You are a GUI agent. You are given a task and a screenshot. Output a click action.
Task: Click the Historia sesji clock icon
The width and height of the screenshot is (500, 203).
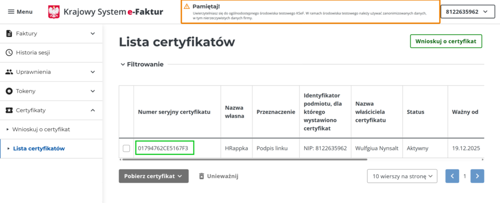point(9,53)
